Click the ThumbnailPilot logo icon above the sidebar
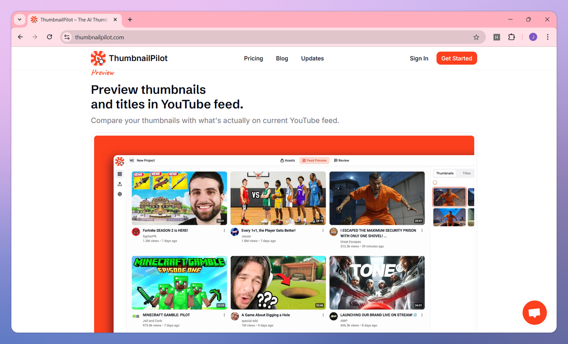Image resolution: width=568 pixels, height=344 pixels. (x=120, y=161)
